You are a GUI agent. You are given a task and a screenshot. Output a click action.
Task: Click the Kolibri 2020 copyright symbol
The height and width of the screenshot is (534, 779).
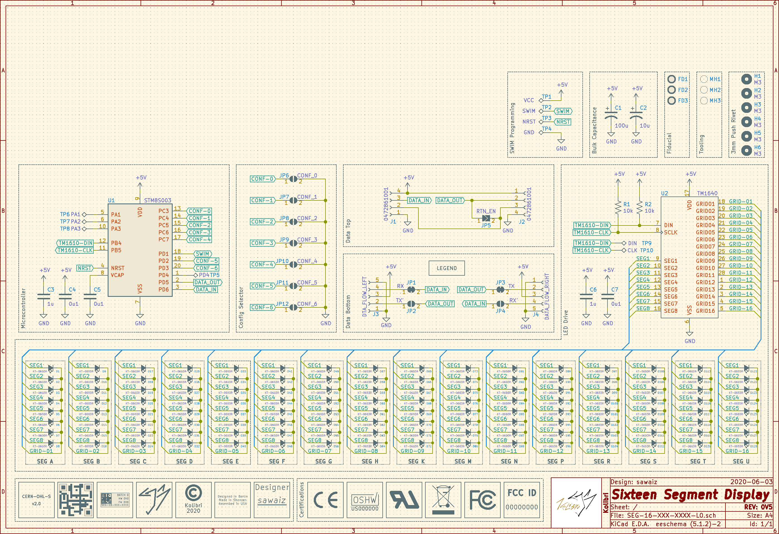(193, 494)
